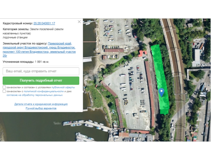This screenshot has width=214, height=160.
Task: Open cadastral number 25:28:040001:17 link
Action: (44, 23)
